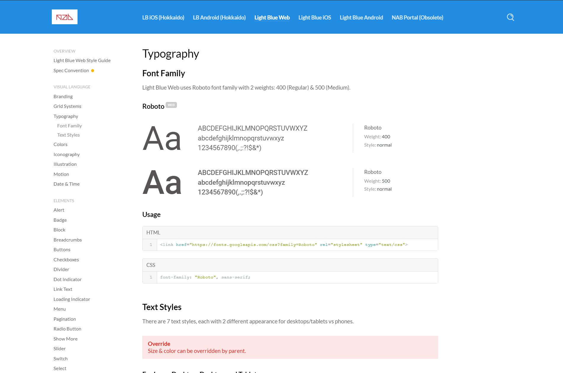Screen dimensions: 563x373
Task: Go to Checkboxes element page
Action: (x=66, y=260)
